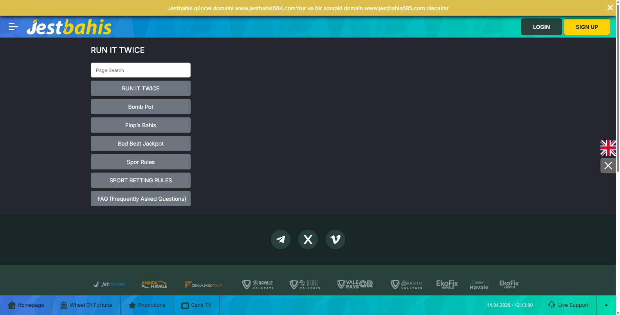Click the RUN IT TWICE page heading
This screenshot has height=315, width=620.
(x=118, y=50)
